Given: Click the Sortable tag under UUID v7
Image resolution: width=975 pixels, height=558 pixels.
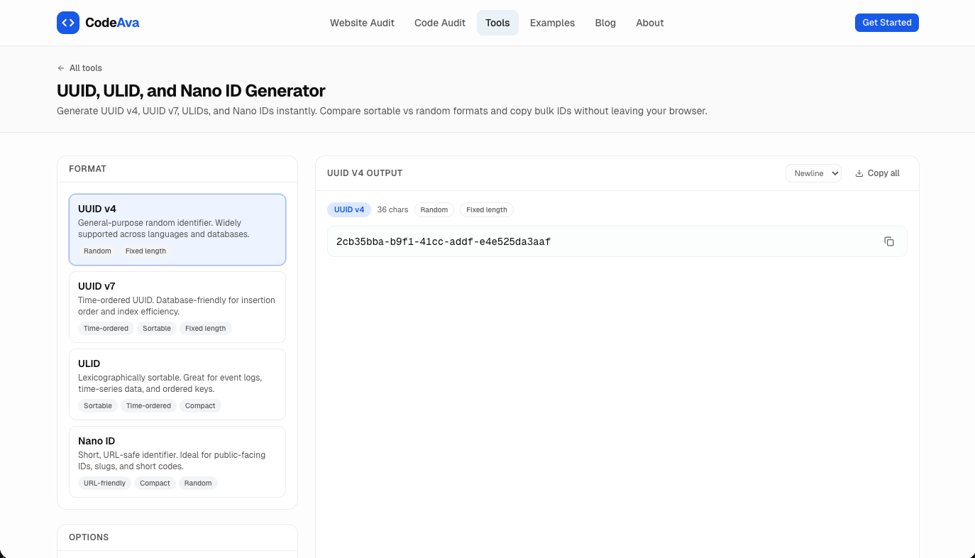Looking at the screenshot, I should coord(157,329).
